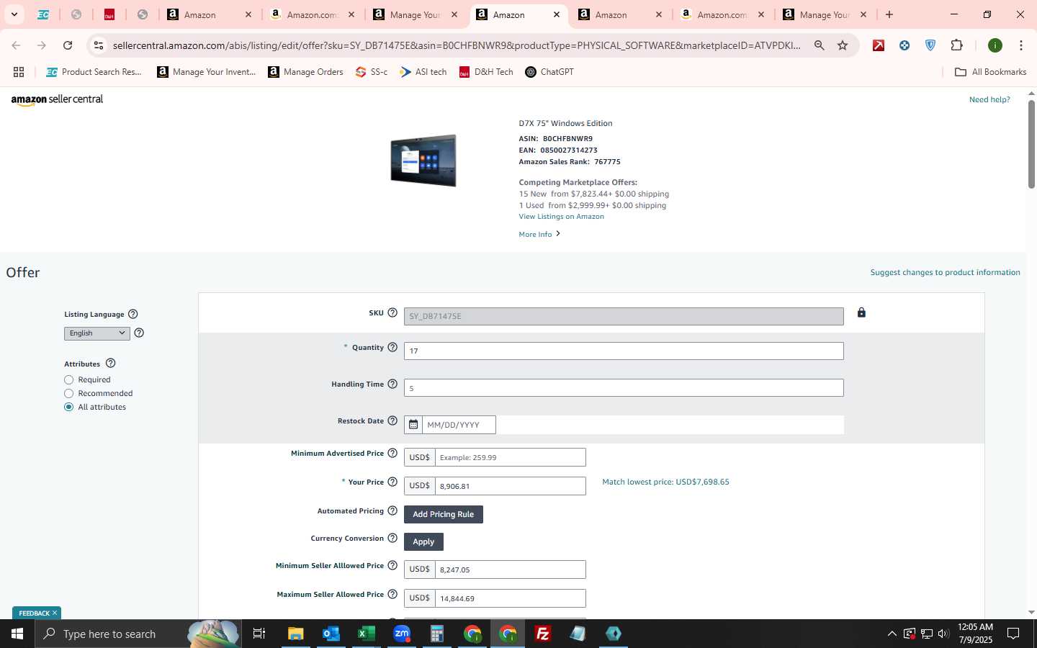The image size is (1037, 648).
Task: Open FileZilla from the taskbar
Action: (x=543, y=634)
